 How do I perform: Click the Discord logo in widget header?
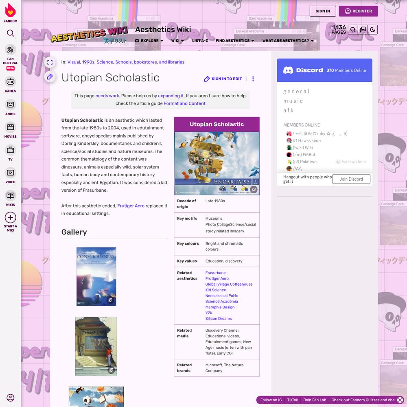[303, 70]
